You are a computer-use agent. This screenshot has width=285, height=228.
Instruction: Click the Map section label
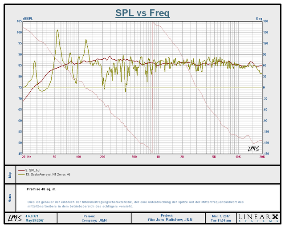(10, 175)
